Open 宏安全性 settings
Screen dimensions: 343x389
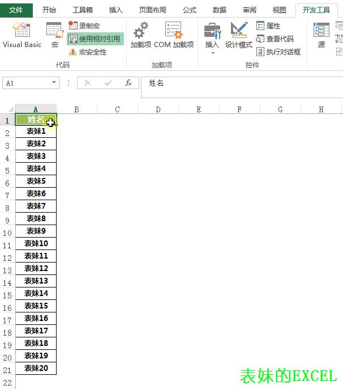pos(87,52)
